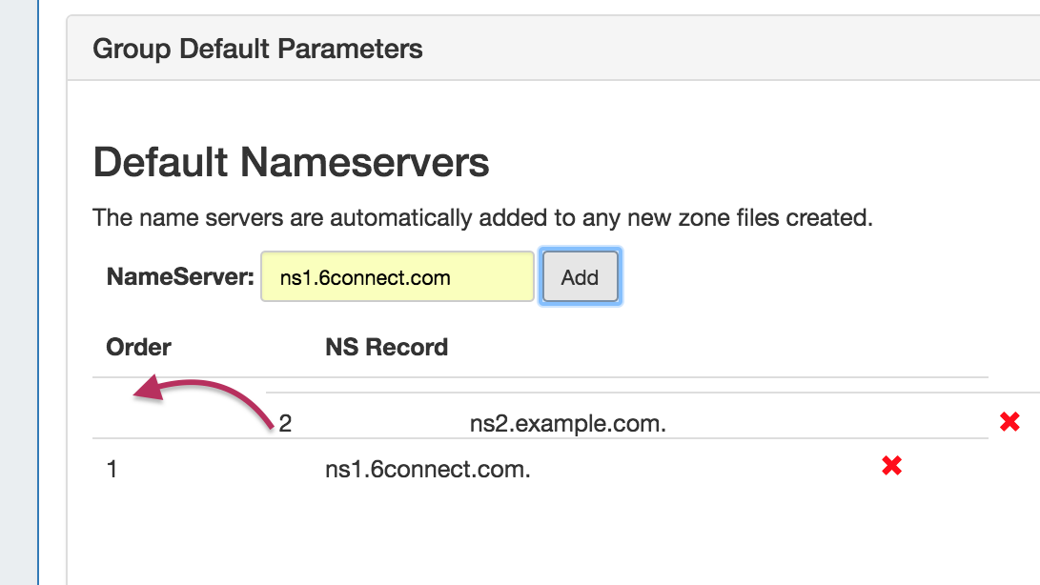
Task: Click the arrowhead pointing to Order column
Action: point(145,392)
